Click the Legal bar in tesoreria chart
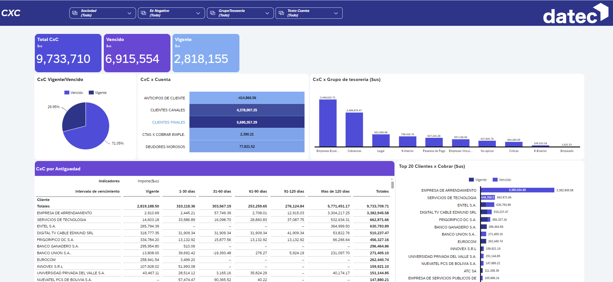 tap(381, 141)
